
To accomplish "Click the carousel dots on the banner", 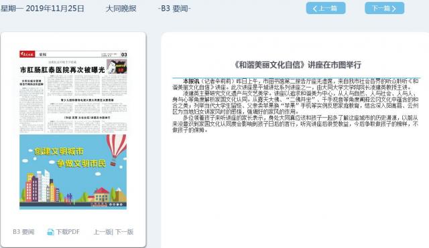I will tap(116, 205).
